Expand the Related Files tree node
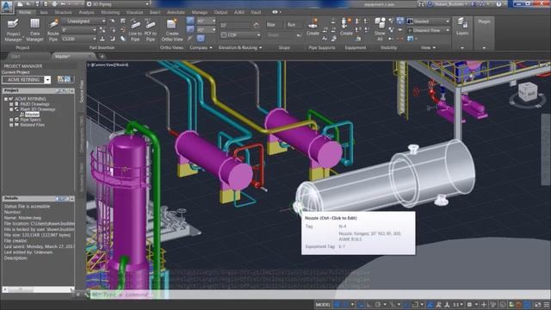Viewport: 551px width, 310px height. point(11,125)
